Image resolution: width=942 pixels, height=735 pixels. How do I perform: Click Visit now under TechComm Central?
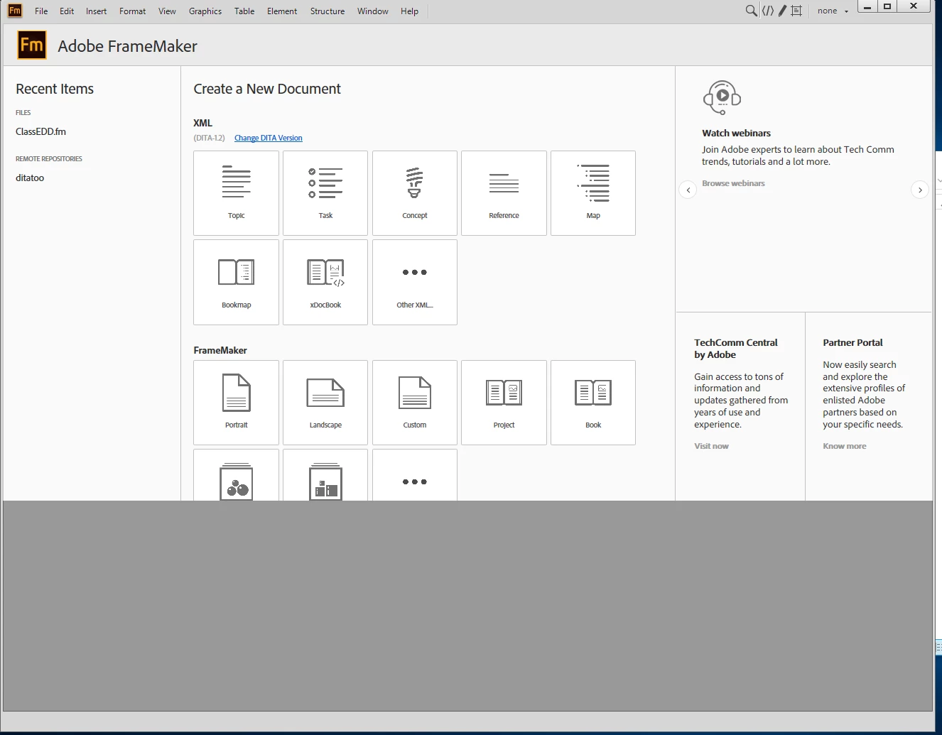(x=711, y=446)
